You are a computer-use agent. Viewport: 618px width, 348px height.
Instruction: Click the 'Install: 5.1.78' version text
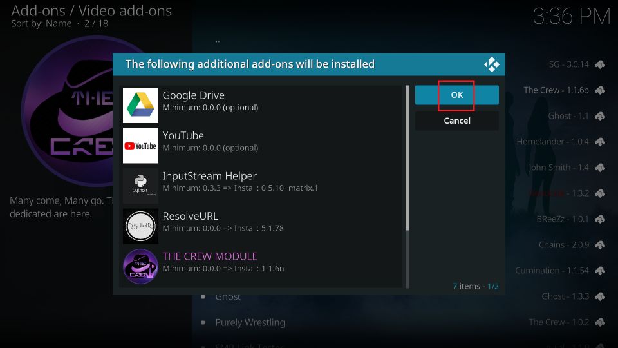tap(259, 228)
